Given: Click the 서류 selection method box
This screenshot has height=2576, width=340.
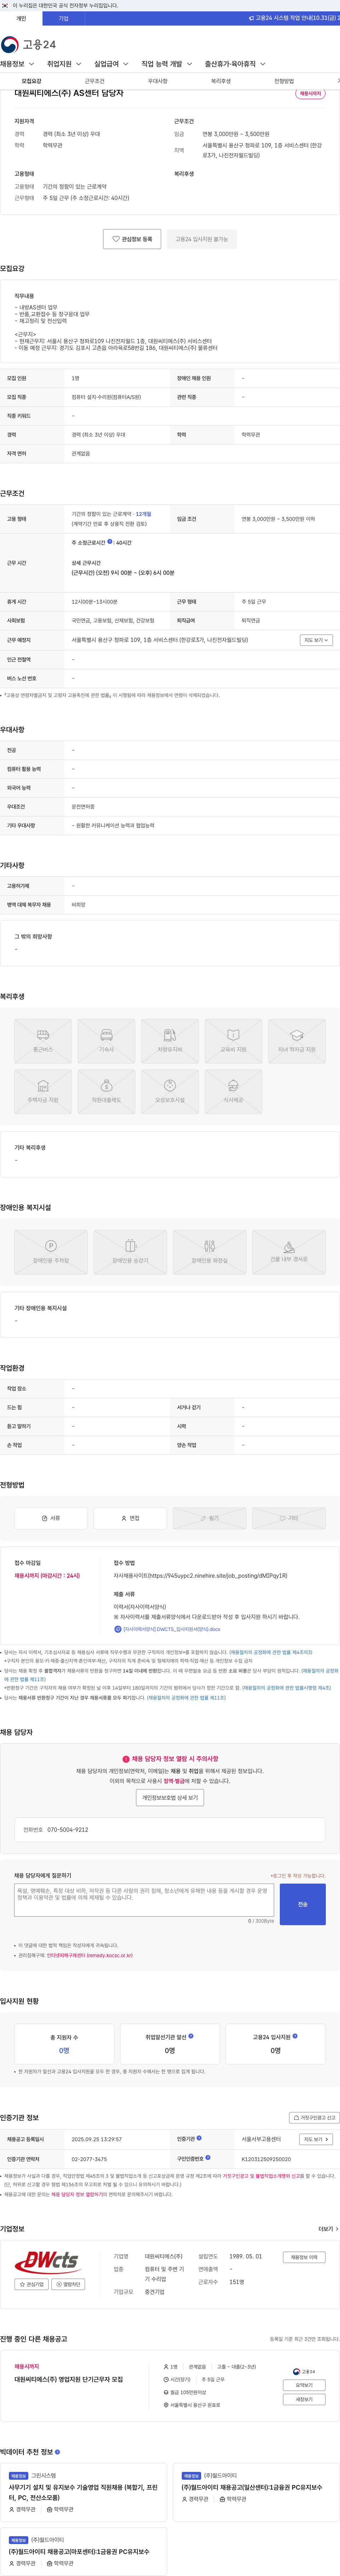Looking at the screenshot, I should point(51,1518).
